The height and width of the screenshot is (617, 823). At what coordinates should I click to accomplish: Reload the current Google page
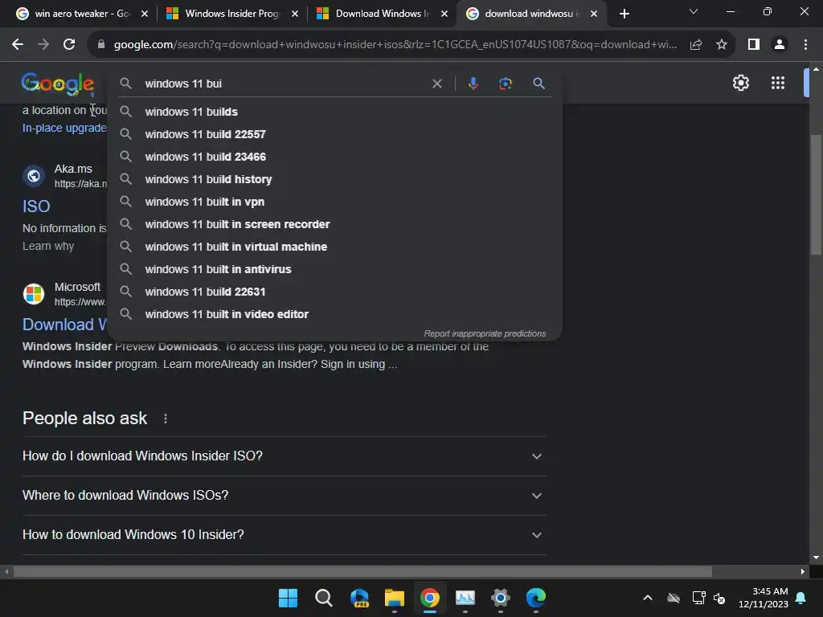click(69, 45)
